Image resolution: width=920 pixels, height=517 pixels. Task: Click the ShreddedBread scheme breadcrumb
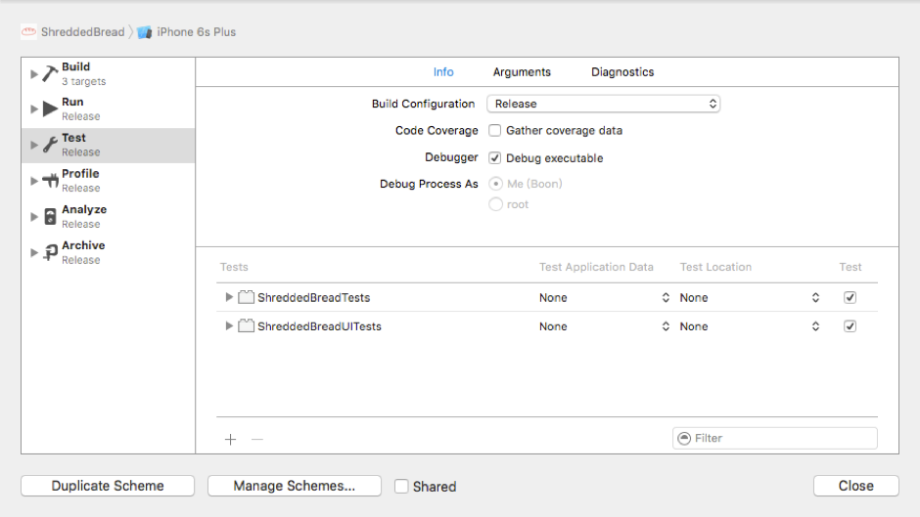click(x=83, y=32)
